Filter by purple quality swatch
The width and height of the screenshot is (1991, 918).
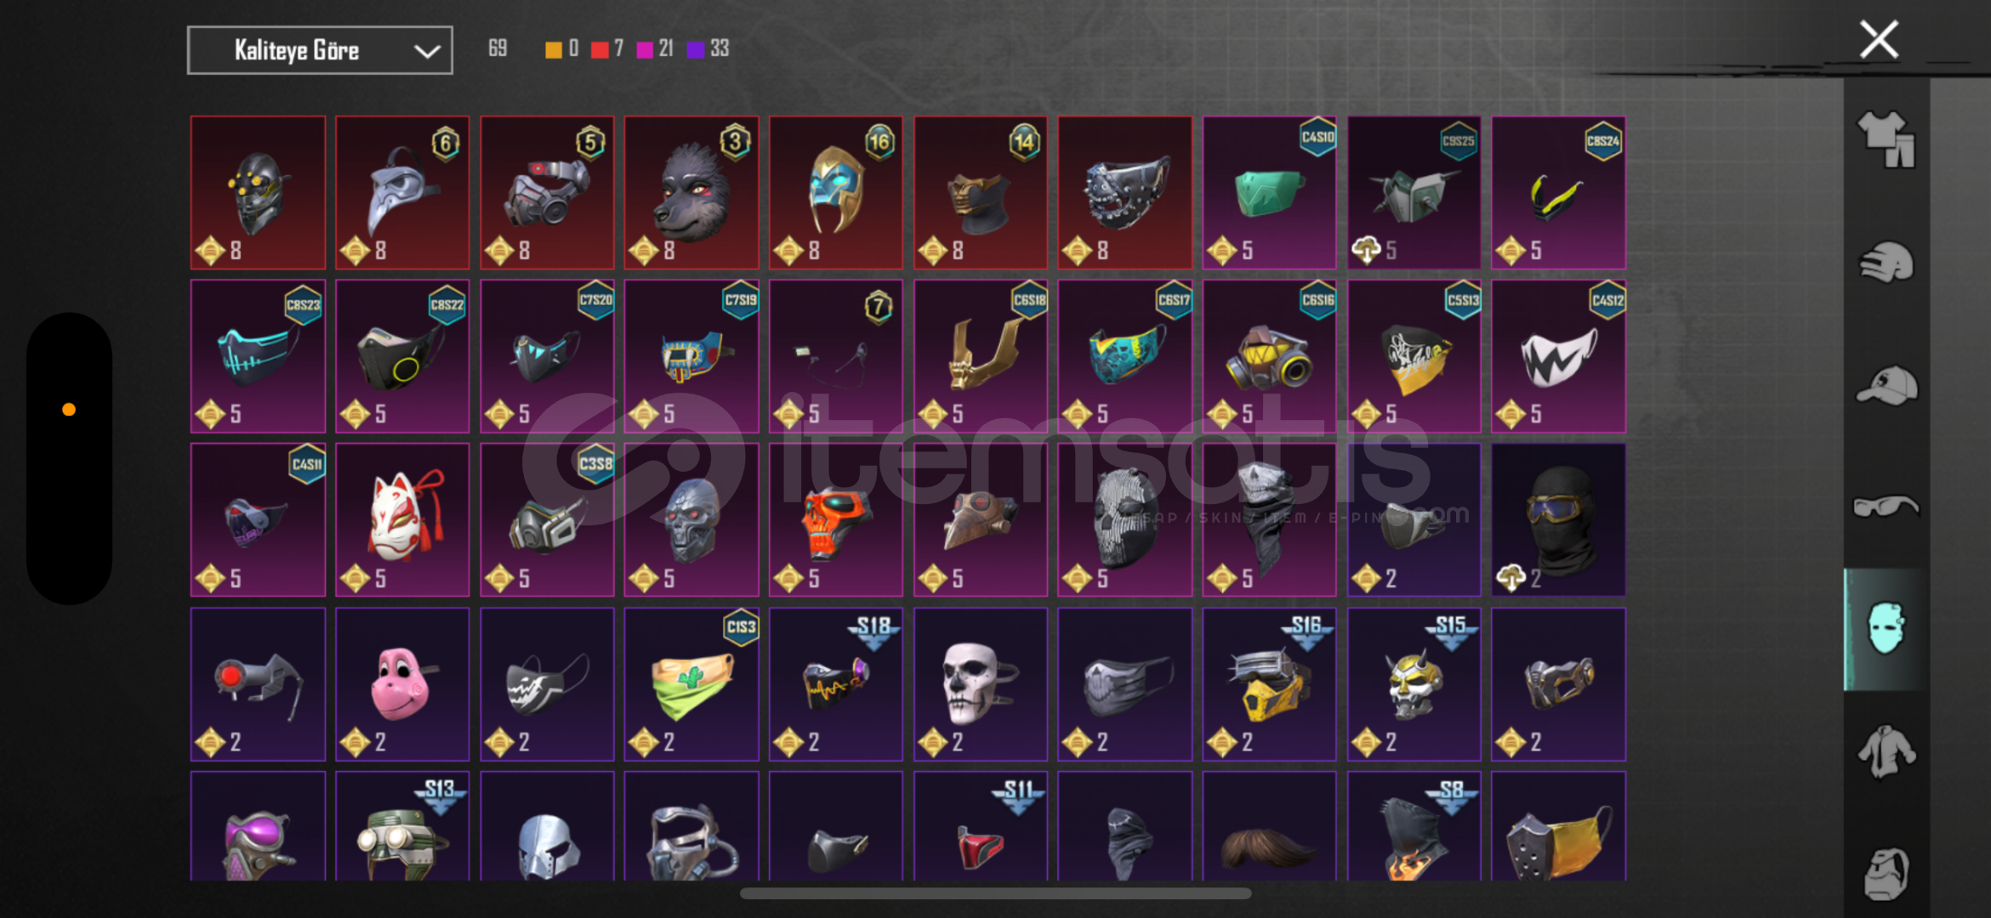click(x=696, y=49)
